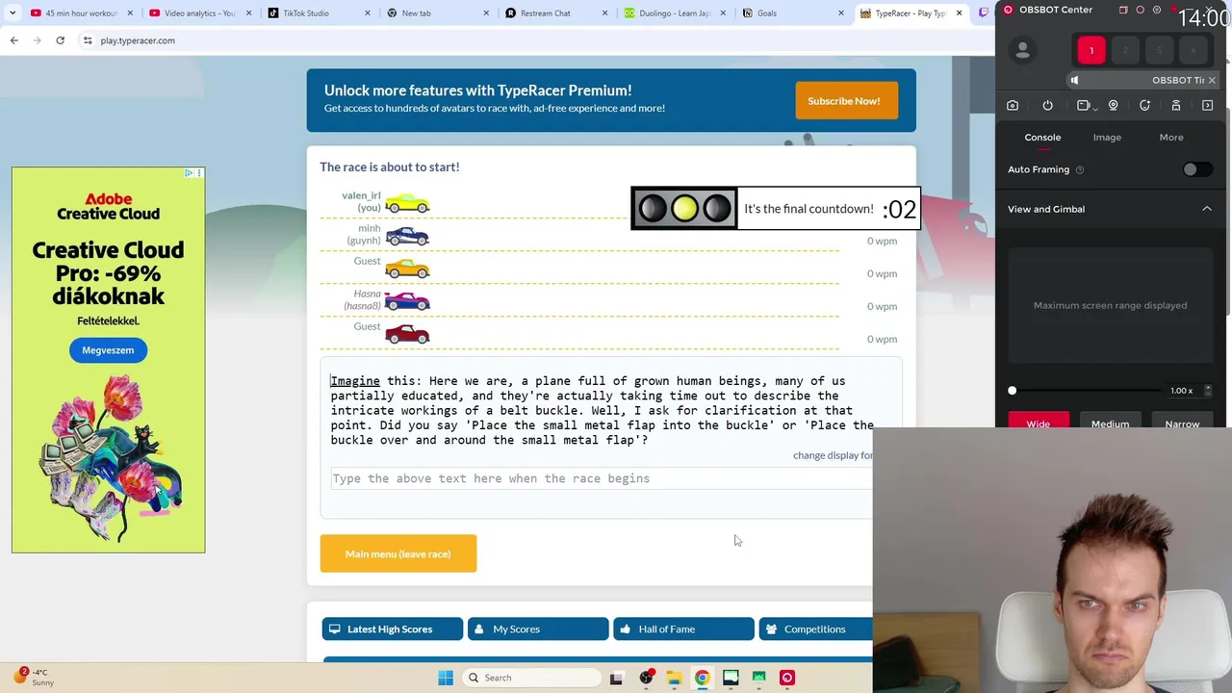1232x693 pixels.
Task: Click the browser Forward arrow
Action: click(x=37, y=40)
